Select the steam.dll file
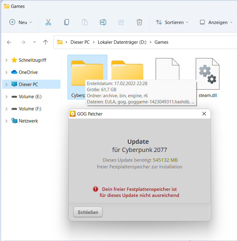 (x=208, y=77)
